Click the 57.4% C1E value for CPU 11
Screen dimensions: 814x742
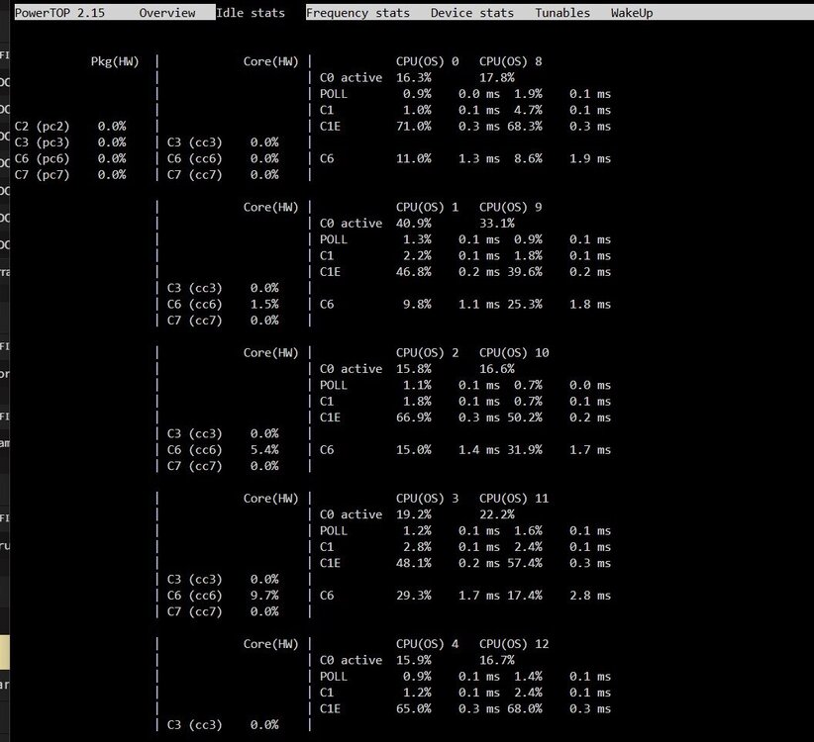pos(525,563)
